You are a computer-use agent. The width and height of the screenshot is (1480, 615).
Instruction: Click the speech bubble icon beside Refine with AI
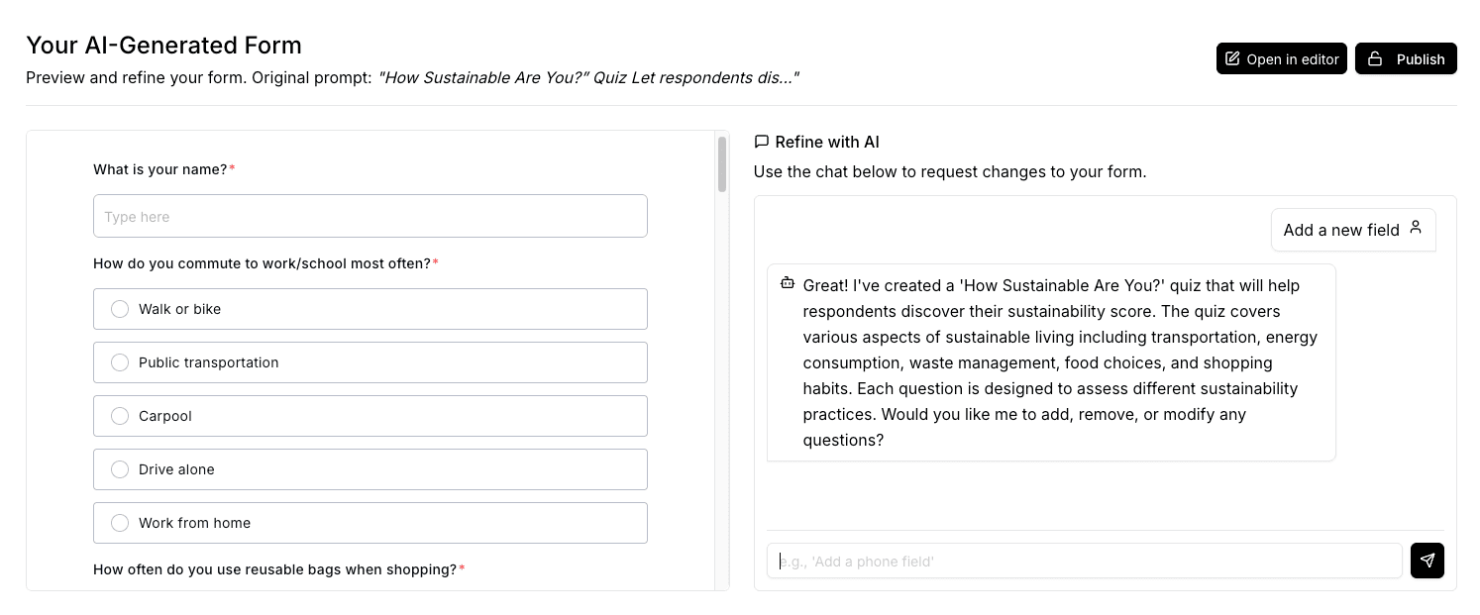761,142
